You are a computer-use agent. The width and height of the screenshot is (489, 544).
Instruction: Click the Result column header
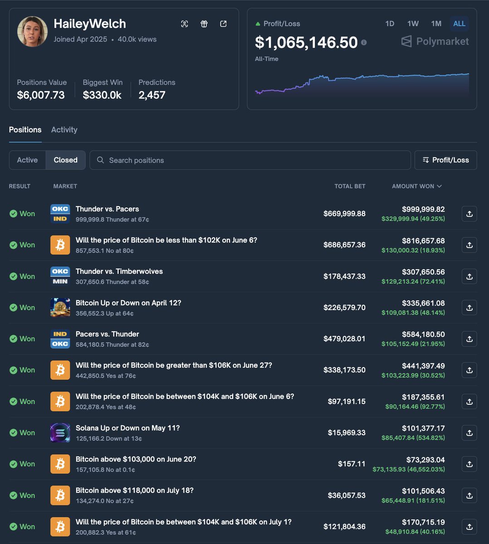pos(20,186)
